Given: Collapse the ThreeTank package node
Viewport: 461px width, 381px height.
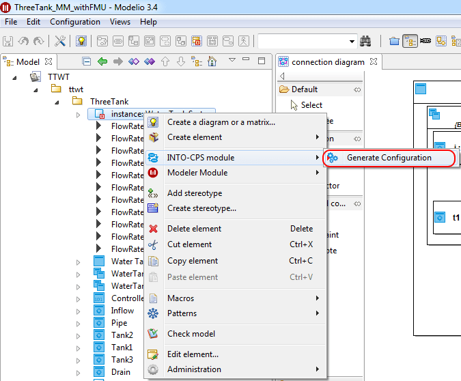Looking at the screenshot, I should tap(57, 102).
